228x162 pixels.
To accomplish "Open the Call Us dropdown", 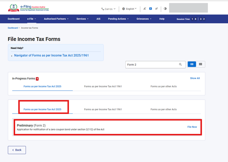I will pos(109,9).
